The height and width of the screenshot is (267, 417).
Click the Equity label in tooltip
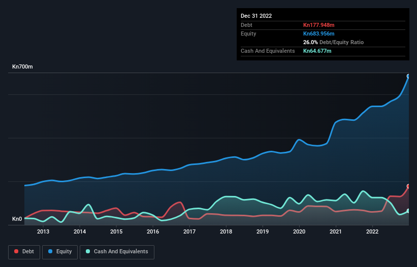248,34
